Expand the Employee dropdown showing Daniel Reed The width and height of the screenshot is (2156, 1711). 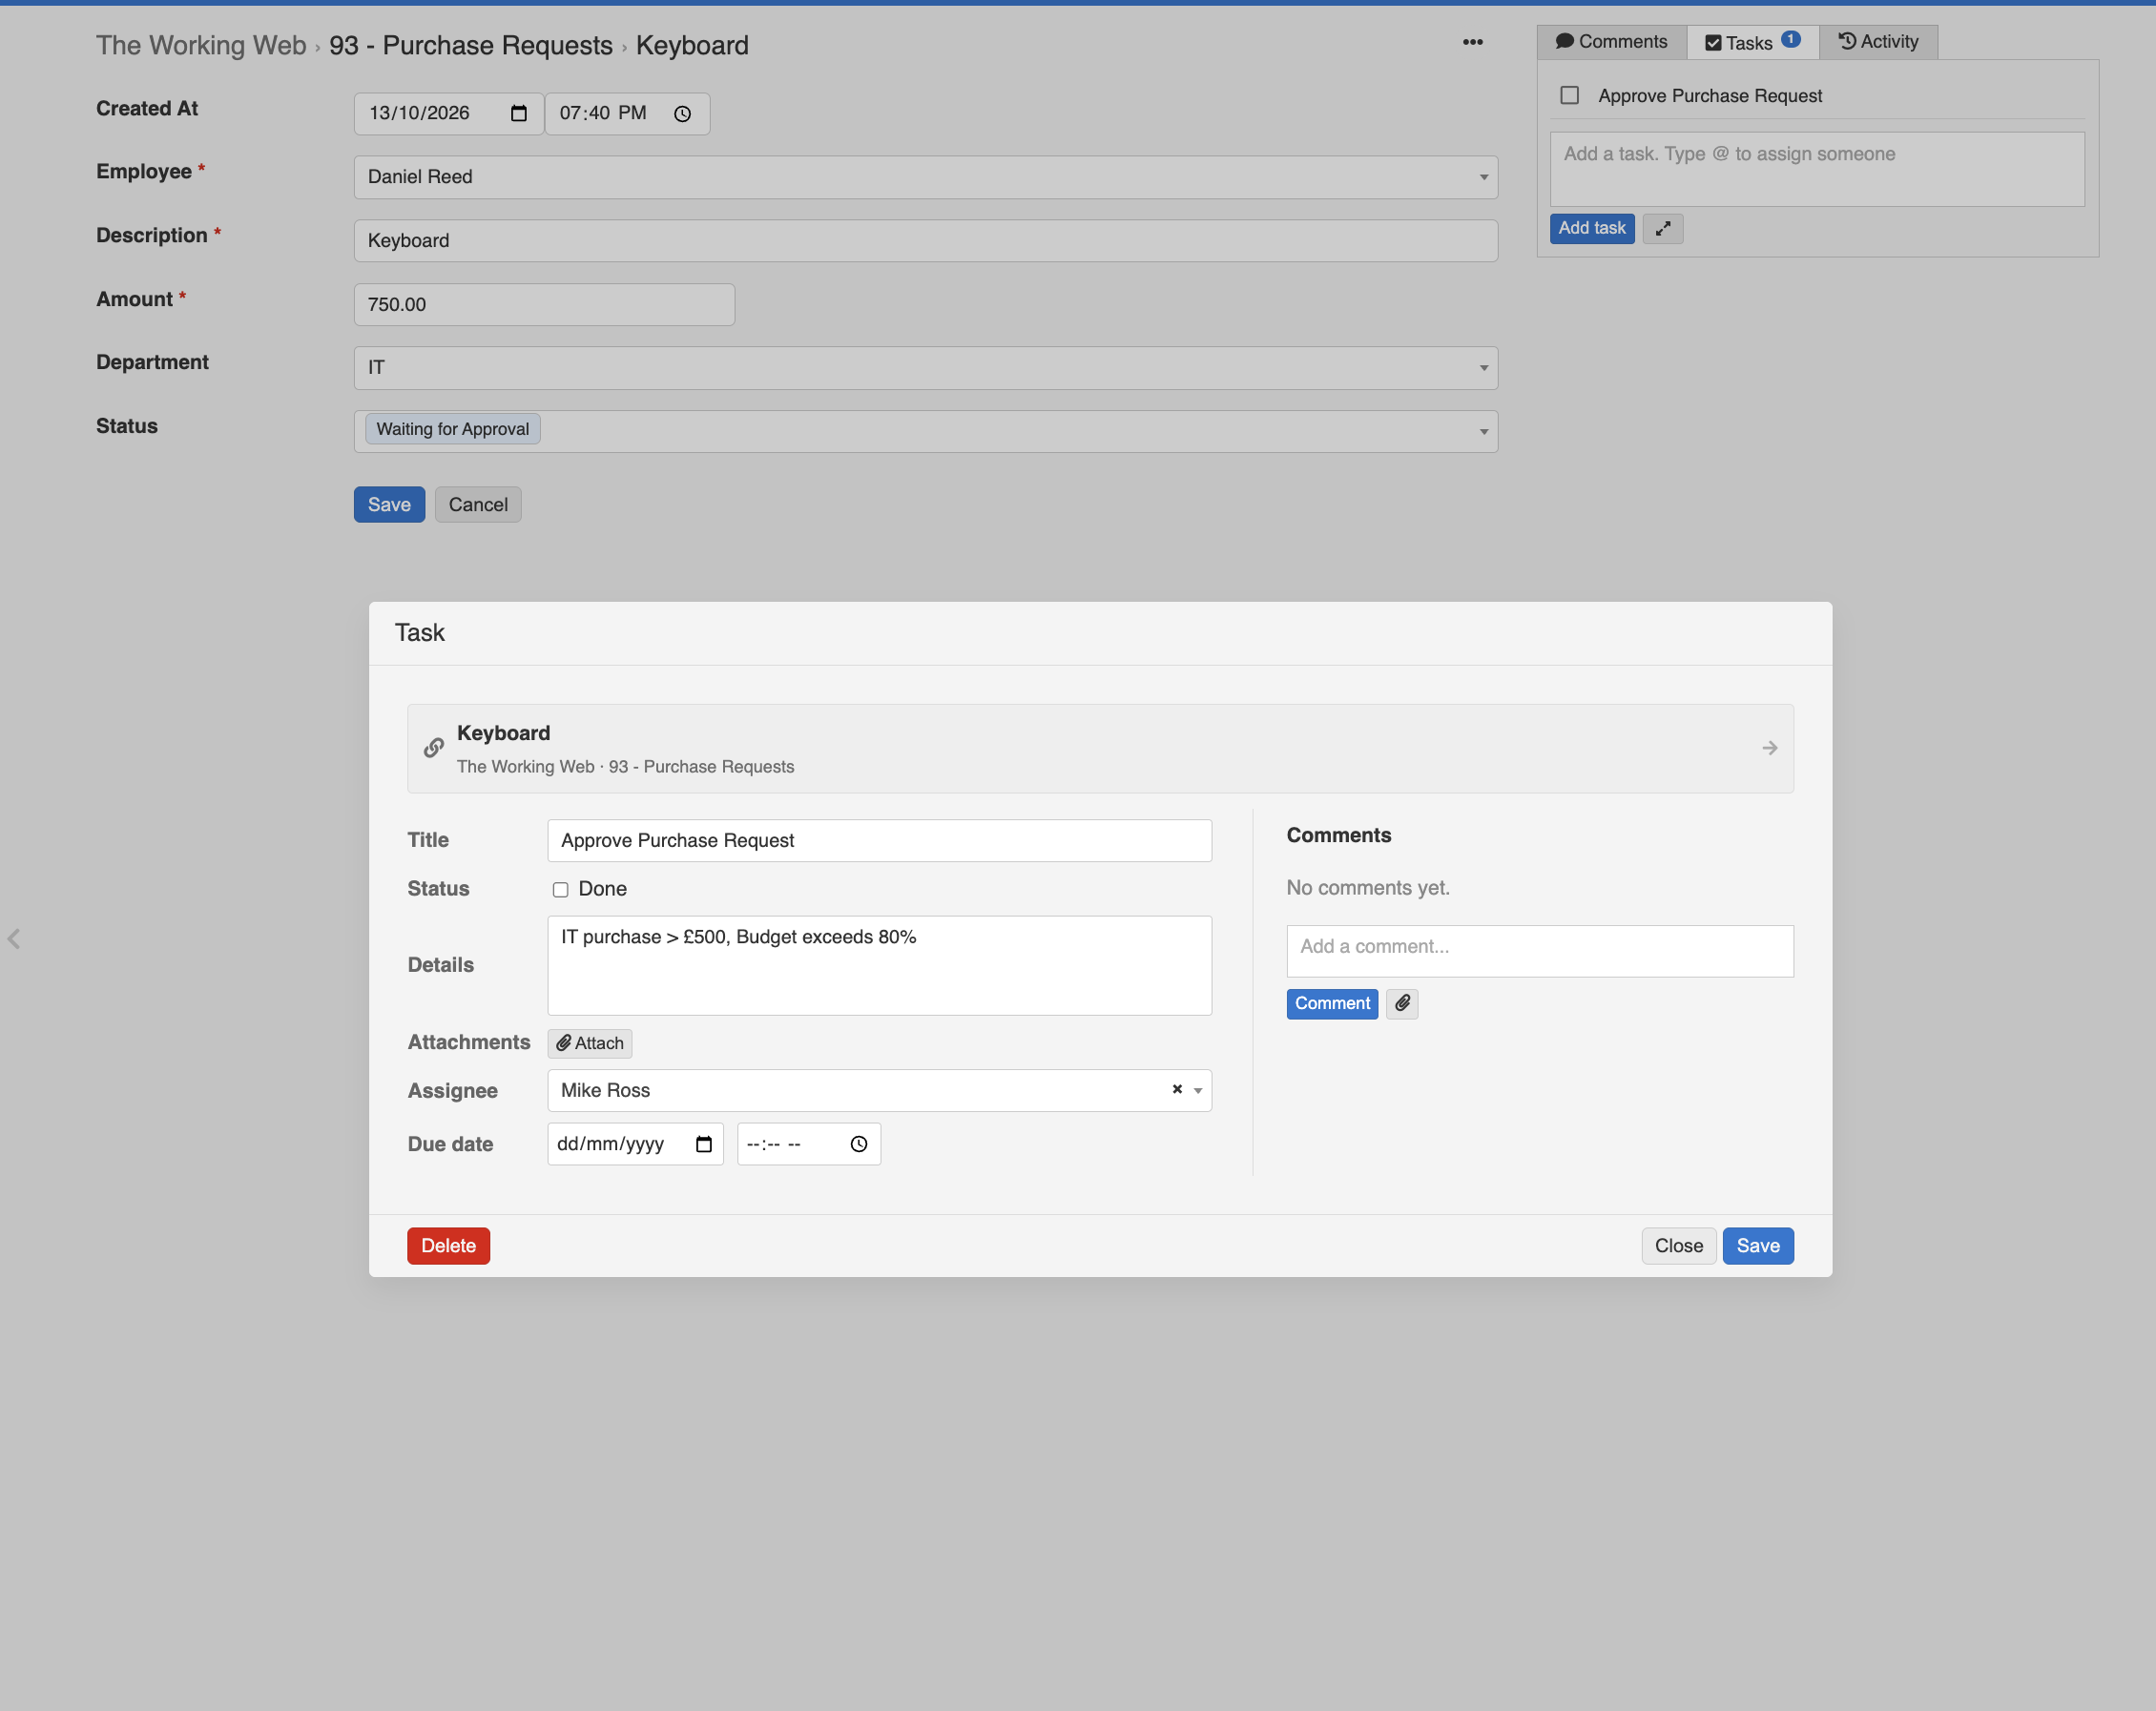(x=925, y=177)
